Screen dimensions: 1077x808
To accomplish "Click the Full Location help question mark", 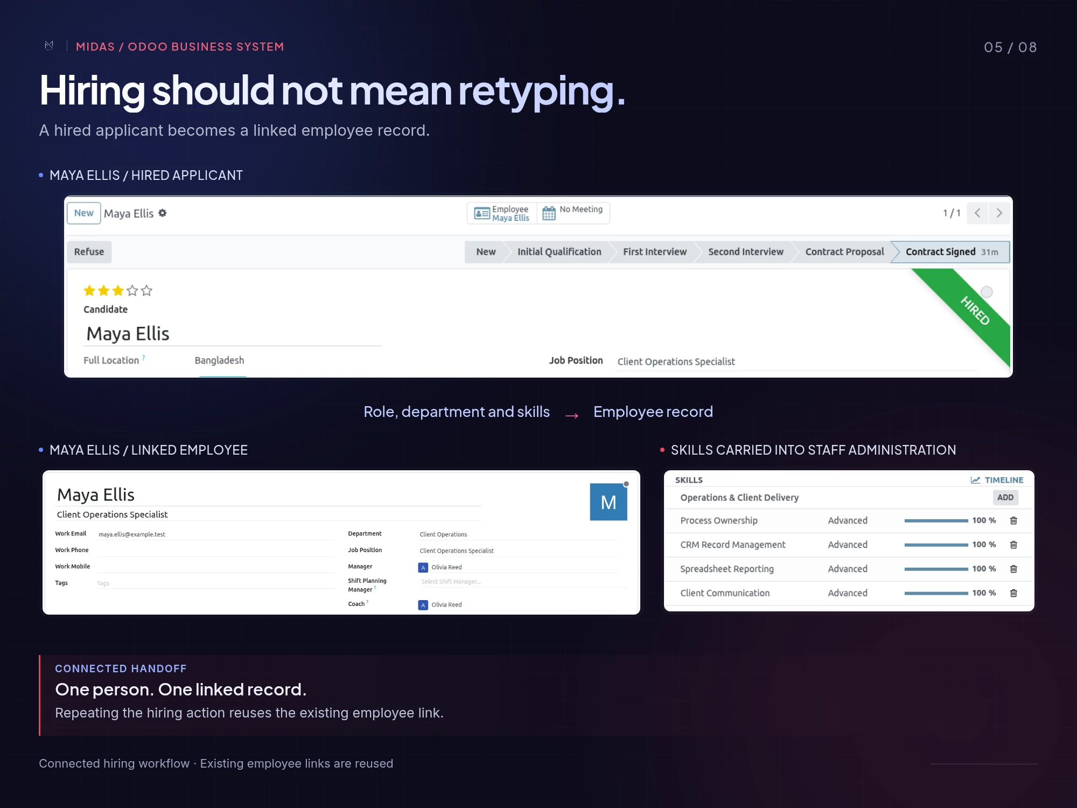I will click(x=144, y=357).
